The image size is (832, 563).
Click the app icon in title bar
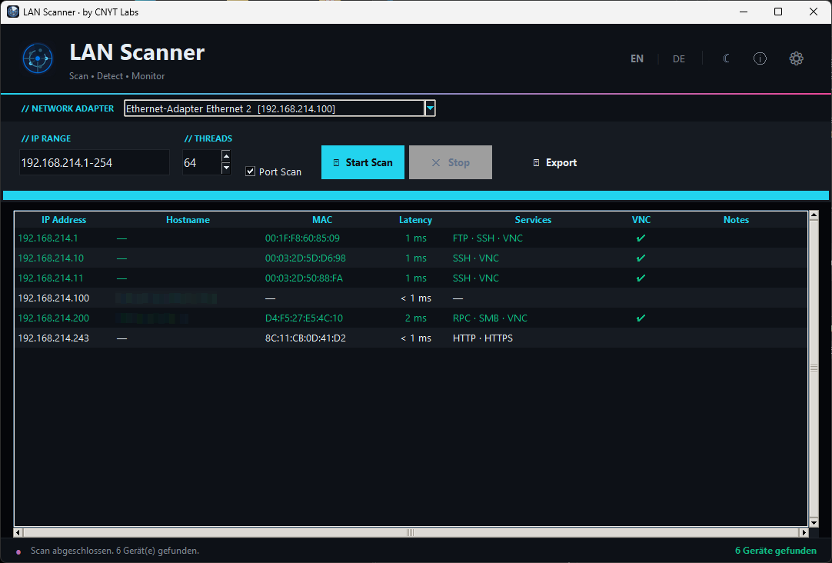point(13,12)
